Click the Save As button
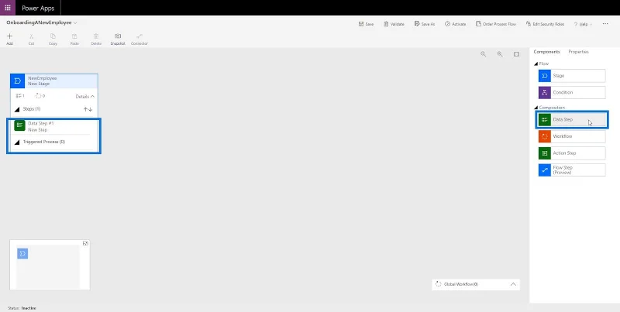Image resolution: width=620 pixels, height=312 pixels. [x=424, y=24]
